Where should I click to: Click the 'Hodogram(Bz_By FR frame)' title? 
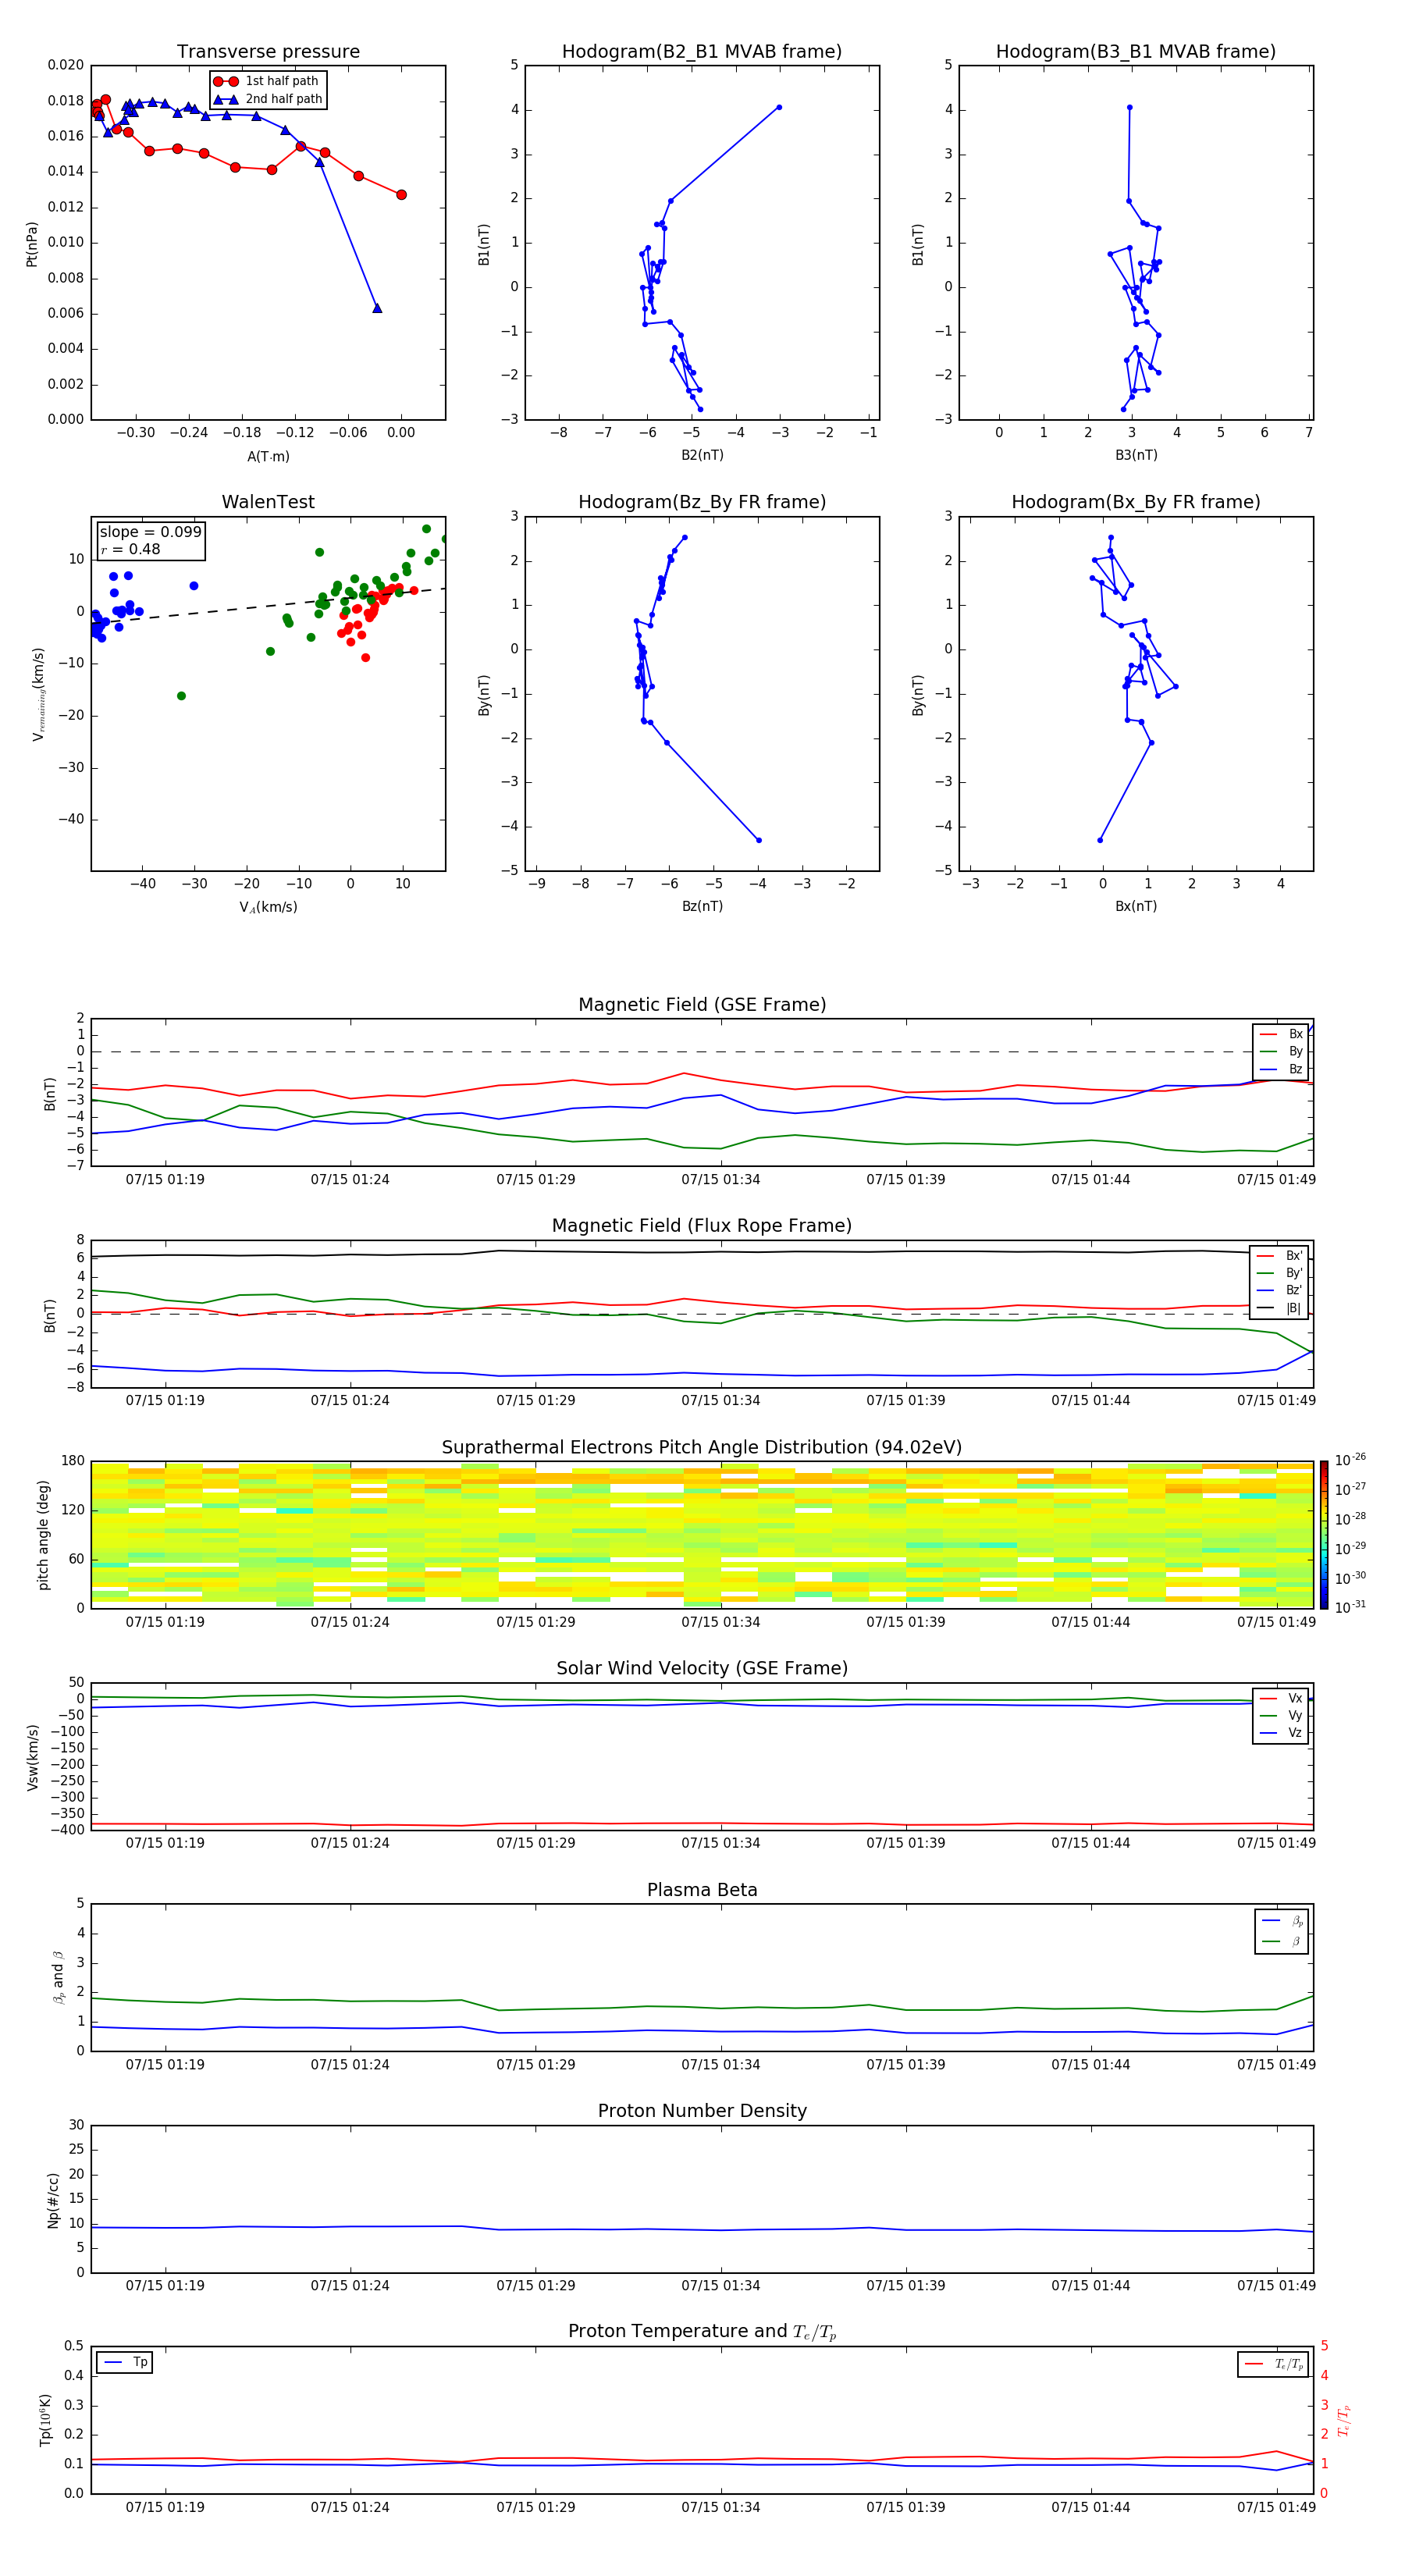click(x=702, y=502)
